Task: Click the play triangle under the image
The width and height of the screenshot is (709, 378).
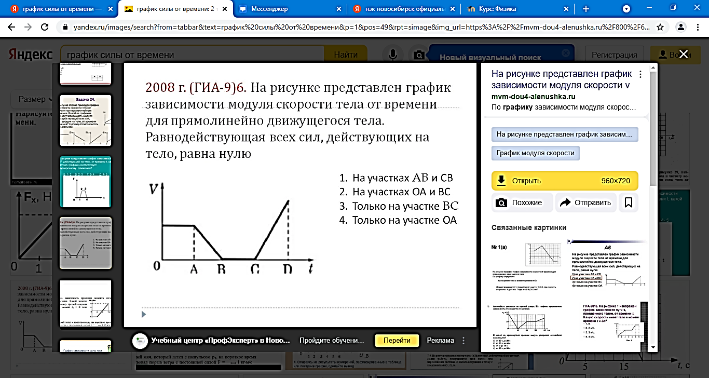Action: pyautogui.click(x=144, y=314)
